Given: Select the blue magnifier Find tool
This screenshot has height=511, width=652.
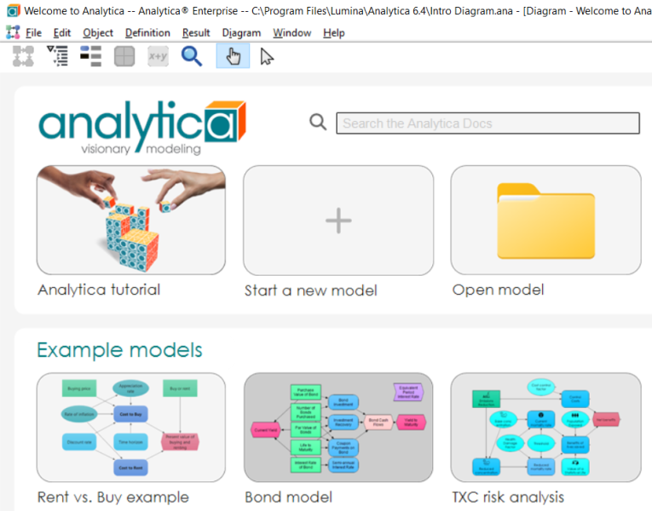Looking at the screenshot, I should point(192,56).
